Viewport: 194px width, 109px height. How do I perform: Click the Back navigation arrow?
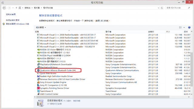click(x=4, y=8)
